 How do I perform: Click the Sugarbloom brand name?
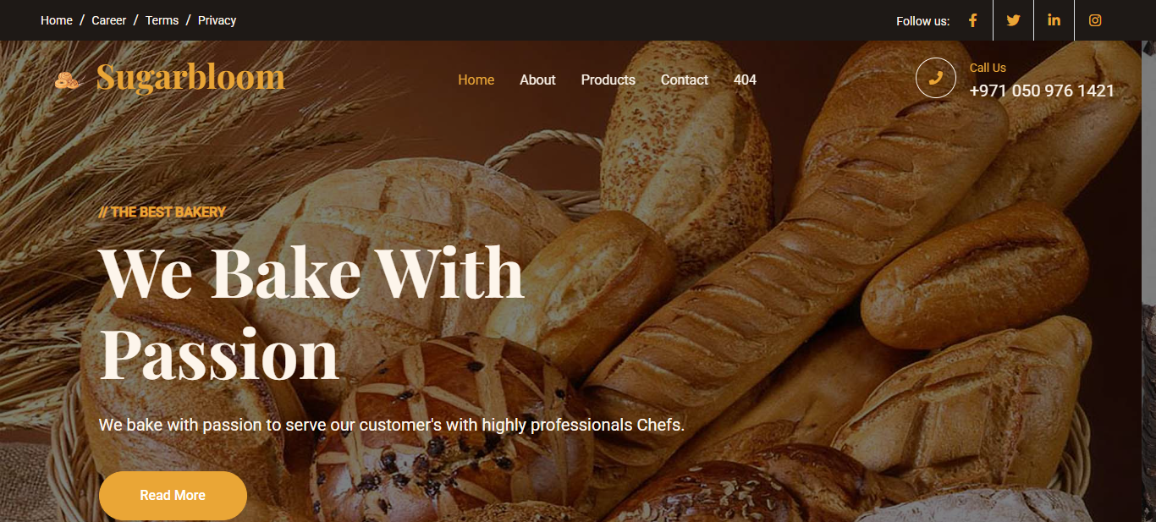click(x=190, y=77)
